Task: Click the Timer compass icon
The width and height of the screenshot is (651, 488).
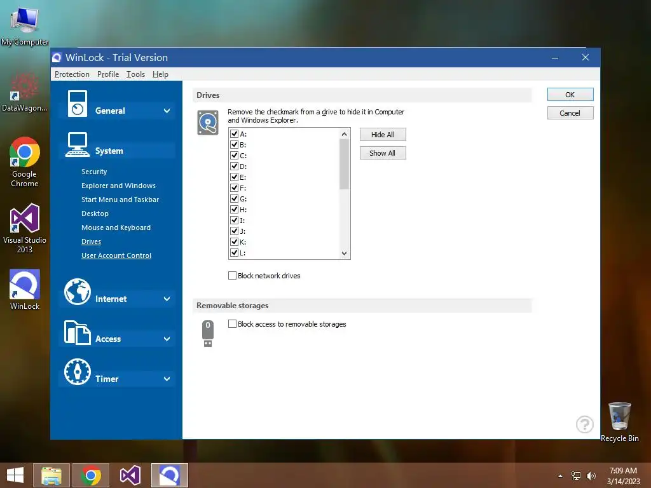Action: click(78, 372)
